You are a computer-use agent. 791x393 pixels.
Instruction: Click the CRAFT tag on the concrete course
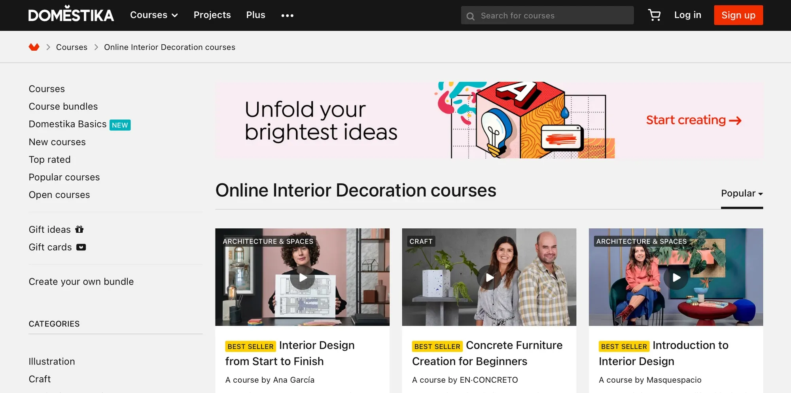coord(421,241)
